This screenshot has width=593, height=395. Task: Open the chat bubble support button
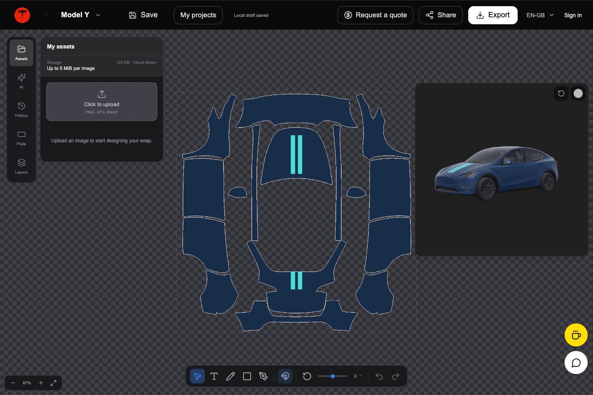576,362
